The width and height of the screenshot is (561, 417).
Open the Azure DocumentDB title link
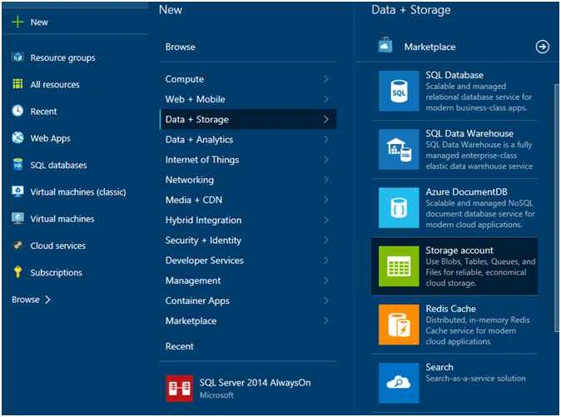(466, 191)
